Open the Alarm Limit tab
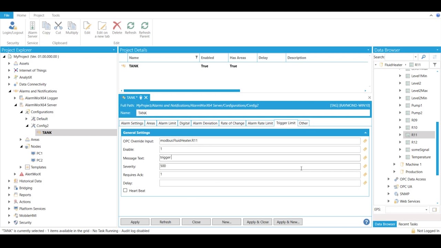Screen dimensions: 441x248 (x=167, y=123)
